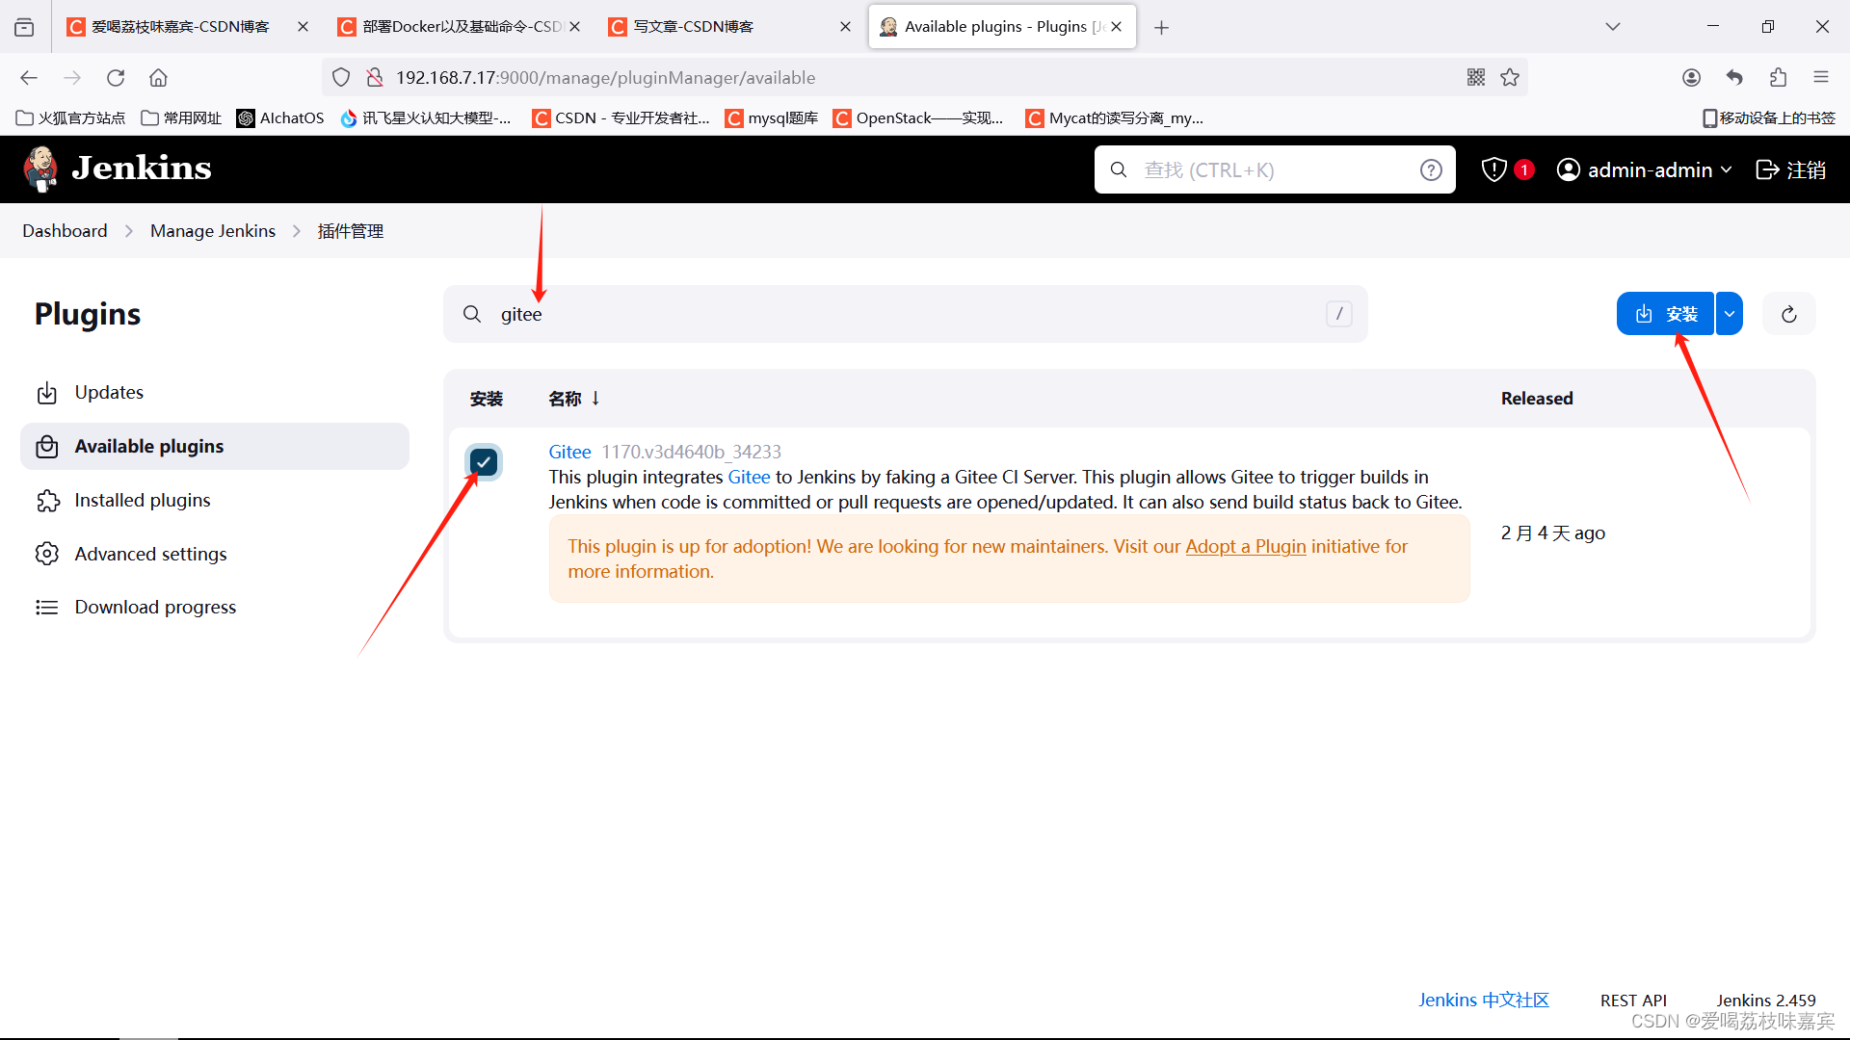
Task: Click the browser reload icon
Action: pyautogui.click(x=116, y=77)
